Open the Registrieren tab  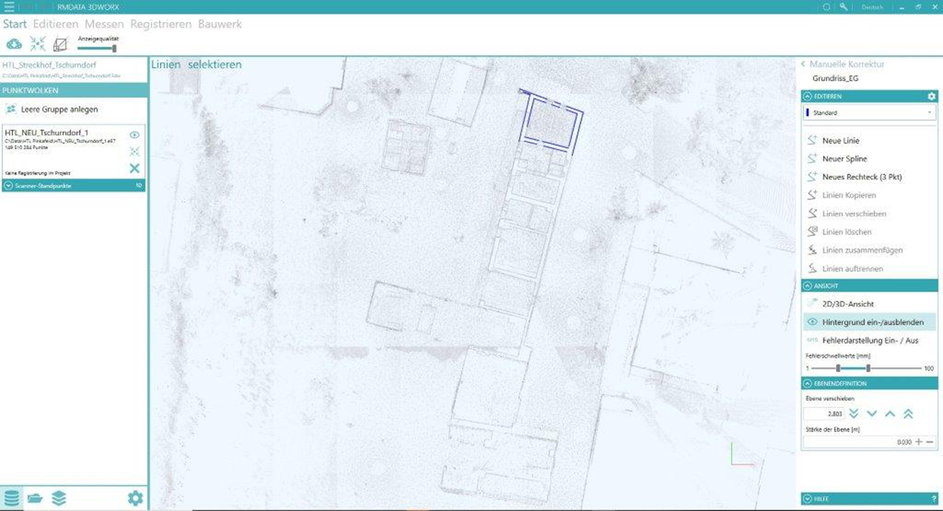pos(161,24)
